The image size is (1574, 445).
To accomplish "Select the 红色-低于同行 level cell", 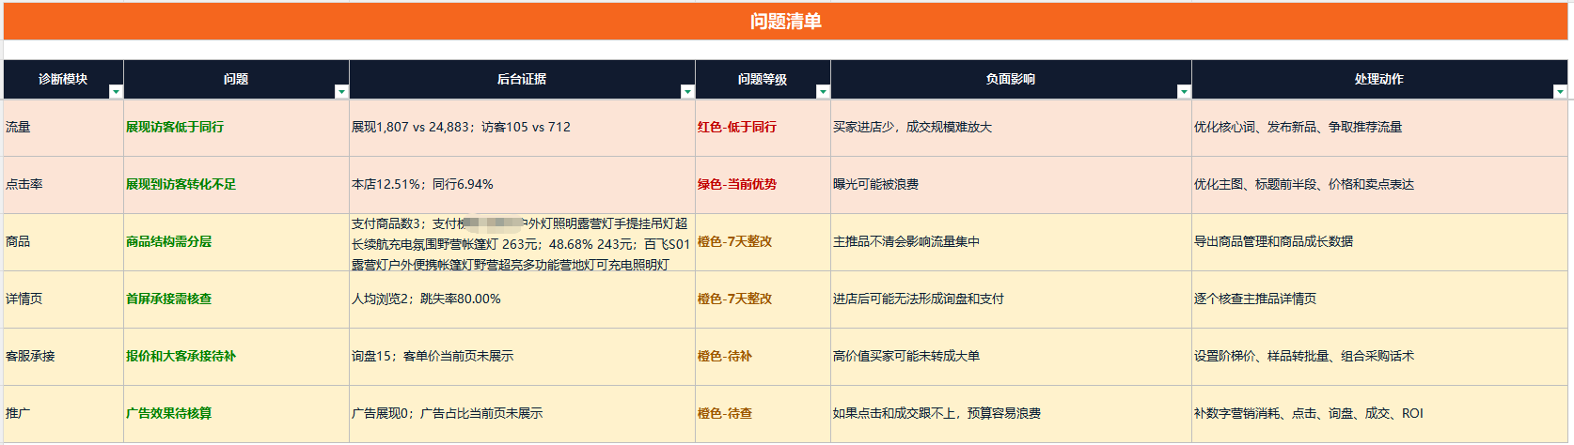I will click(x=763, y=128).
